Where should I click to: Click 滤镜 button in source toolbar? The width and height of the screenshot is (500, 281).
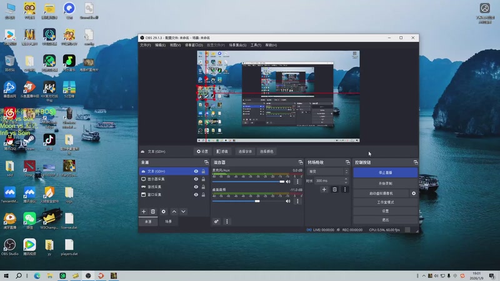tap(222, 152)
